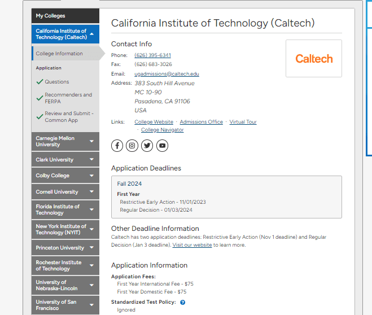Open Recommenders and FERPA section
Screen dimensions: 372x315
[x=68, y=98]
